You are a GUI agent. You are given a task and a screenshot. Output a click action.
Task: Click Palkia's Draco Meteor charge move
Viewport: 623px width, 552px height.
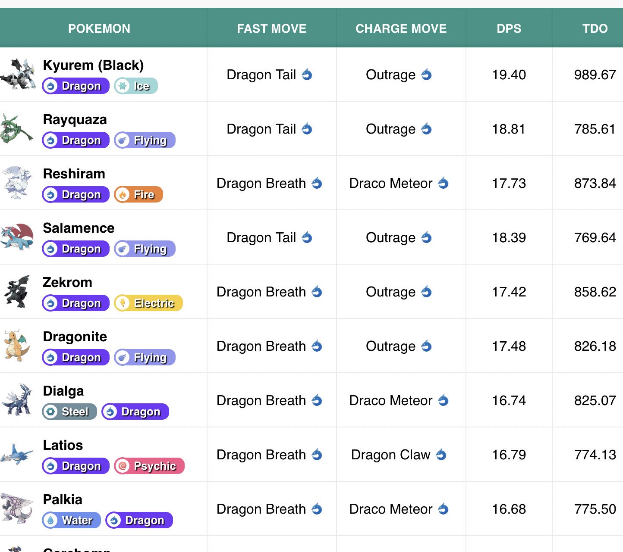[399, 509]
